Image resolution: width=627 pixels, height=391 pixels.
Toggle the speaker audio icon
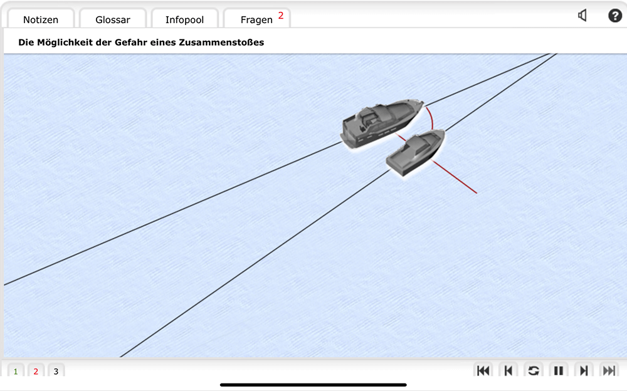[x=582, y=16]
